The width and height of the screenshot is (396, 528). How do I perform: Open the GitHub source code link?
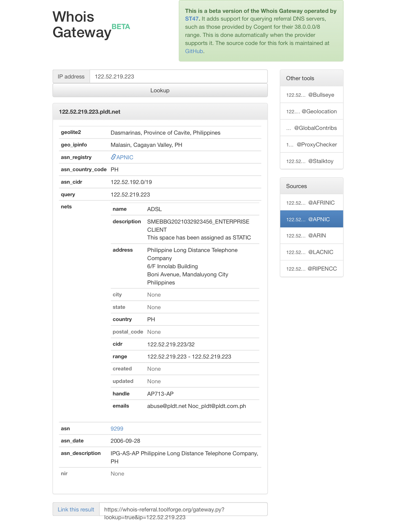194,51
